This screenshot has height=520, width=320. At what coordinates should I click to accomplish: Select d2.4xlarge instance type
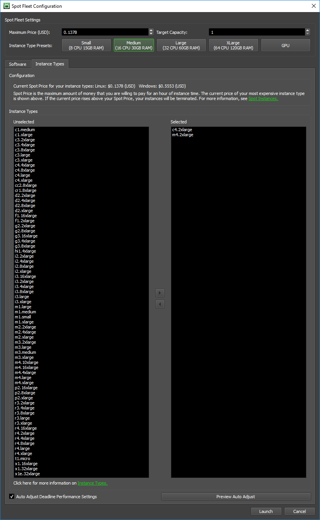(x=81, y=200)
